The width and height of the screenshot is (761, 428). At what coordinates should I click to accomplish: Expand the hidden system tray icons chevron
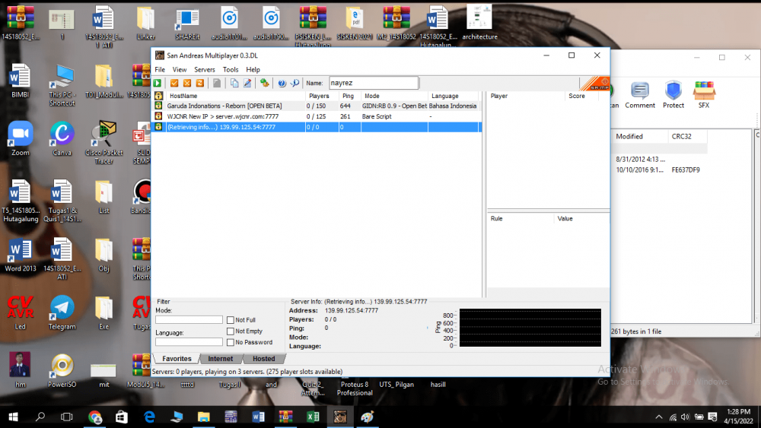coord(658,417)
